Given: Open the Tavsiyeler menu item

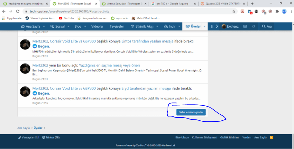Looking at the screenshot, I should [117, 26].
